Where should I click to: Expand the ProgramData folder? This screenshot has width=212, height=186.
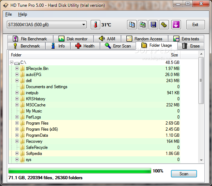tap(17, 135)
